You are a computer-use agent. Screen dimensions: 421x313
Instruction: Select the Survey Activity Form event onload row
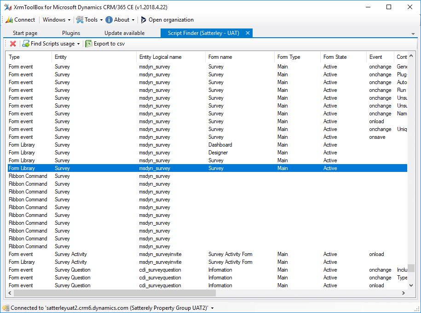[207, 254]
